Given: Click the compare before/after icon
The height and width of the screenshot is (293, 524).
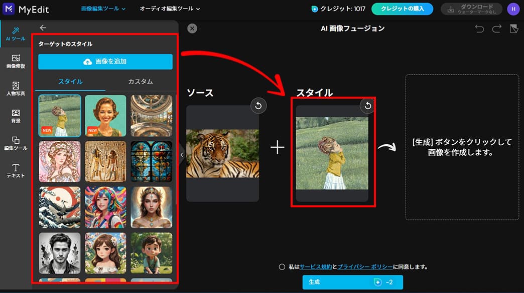Looking at the screenshot, I should coord(514,29).
